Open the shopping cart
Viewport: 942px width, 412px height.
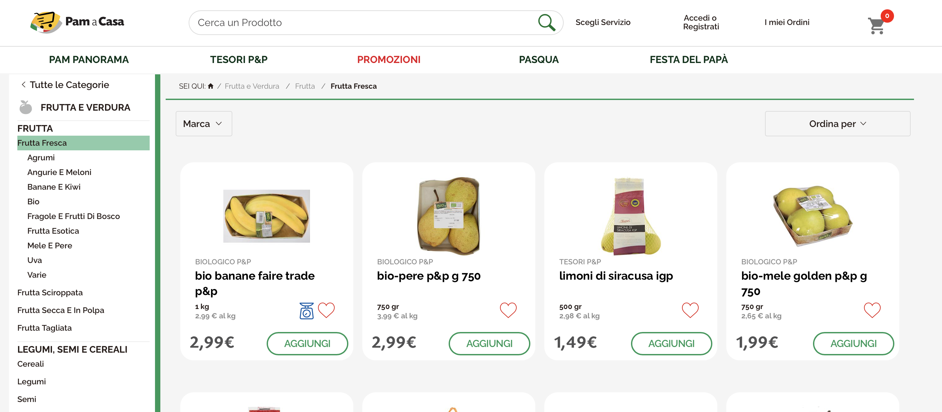point(876,25)
